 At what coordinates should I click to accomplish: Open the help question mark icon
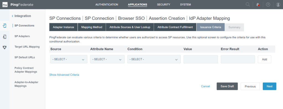[x=268, y=5]
